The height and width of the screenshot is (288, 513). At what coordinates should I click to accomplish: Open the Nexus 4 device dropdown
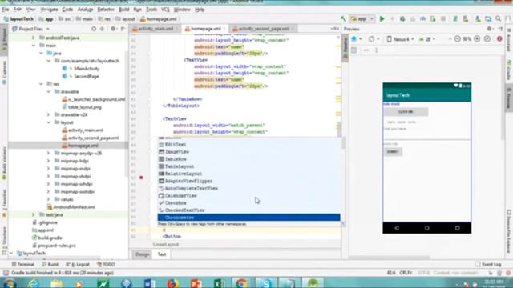coord(401,39)
